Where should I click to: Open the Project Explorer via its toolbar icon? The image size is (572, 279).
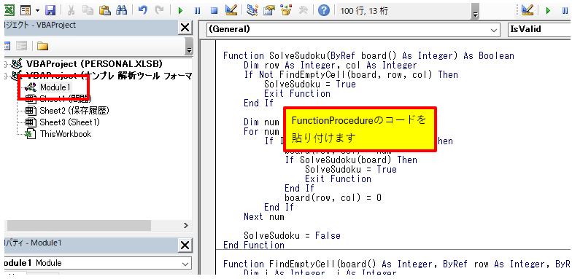252,10
